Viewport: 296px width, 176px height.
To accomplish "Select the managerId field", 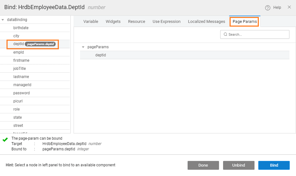I will [x=22, y=85].
